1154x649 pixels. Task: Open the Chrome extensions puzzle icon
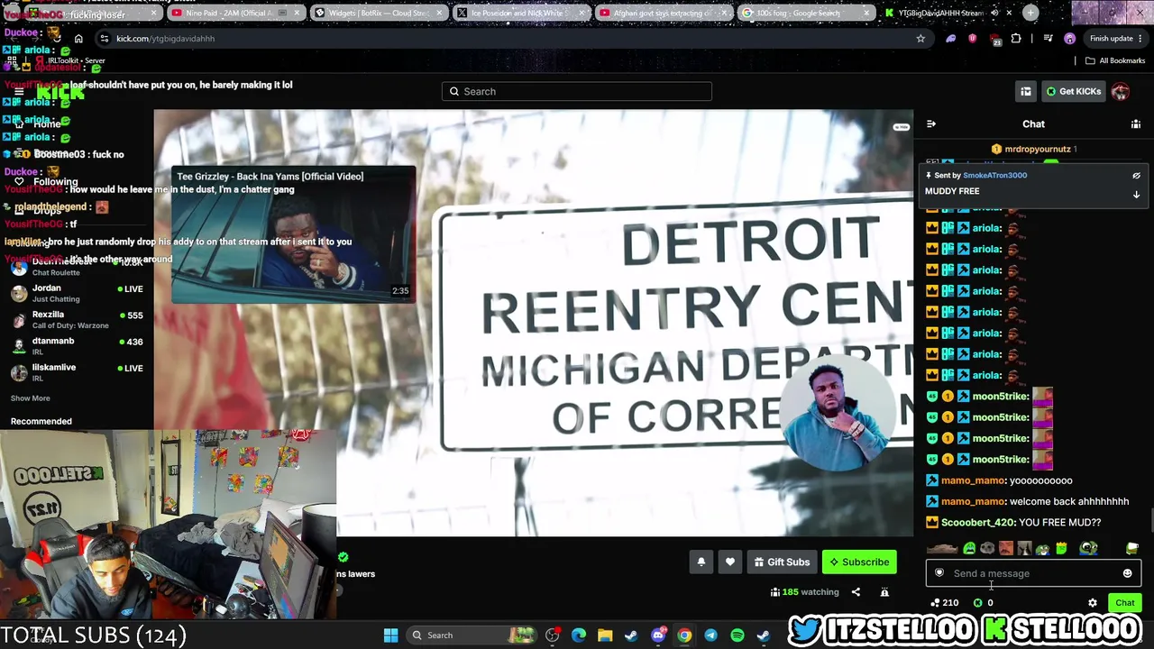coord(1016,39)
